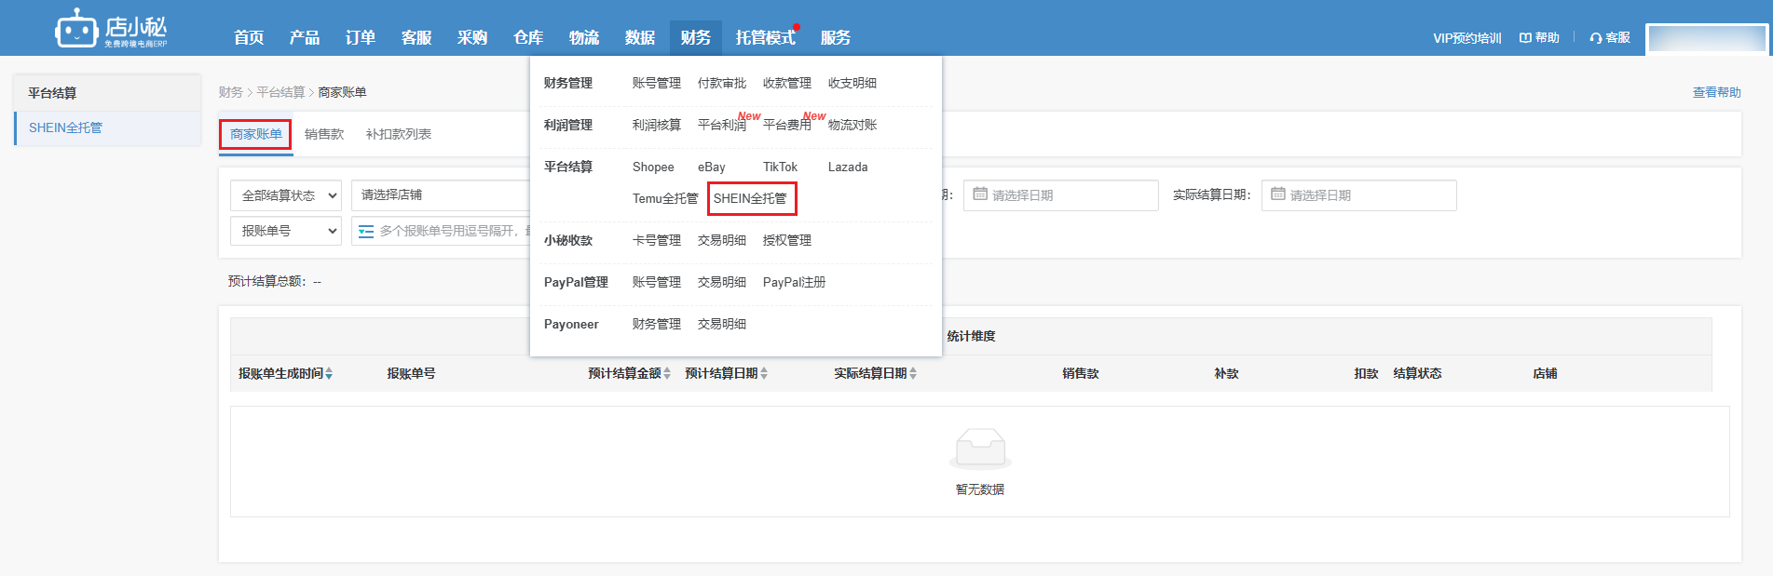Click 交易明细 under Payoneer
The image size is (1773, 576).
[x=722, y=324]
